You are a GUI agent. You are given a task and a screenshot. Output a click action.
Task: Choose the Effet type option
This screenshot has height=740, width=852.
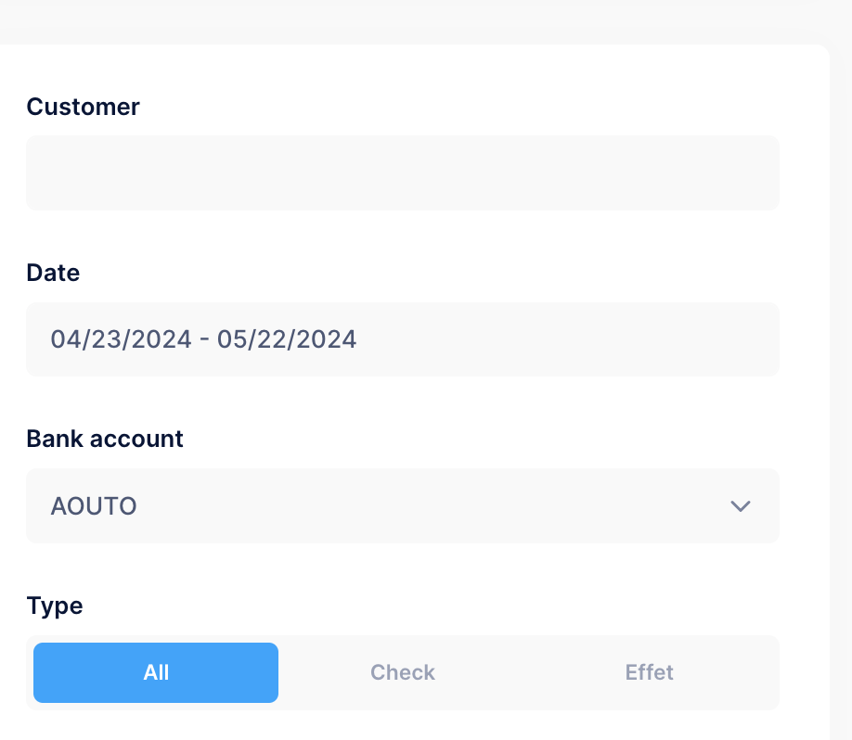pos(649,672)
